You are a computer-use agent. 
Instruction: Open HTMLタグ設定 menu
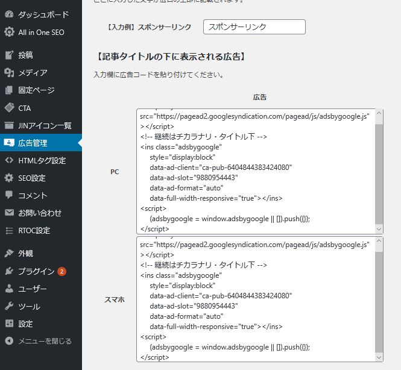click(41, 160)
